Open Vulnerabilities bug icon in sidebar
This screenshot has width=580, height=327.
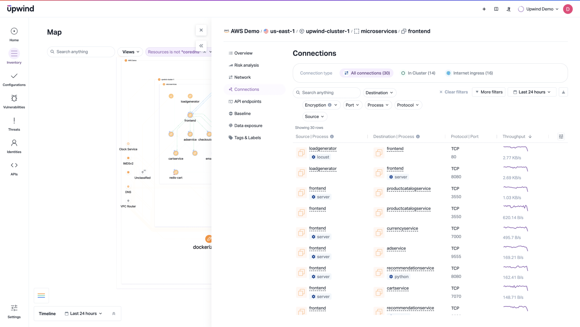(x=14, y=98)
